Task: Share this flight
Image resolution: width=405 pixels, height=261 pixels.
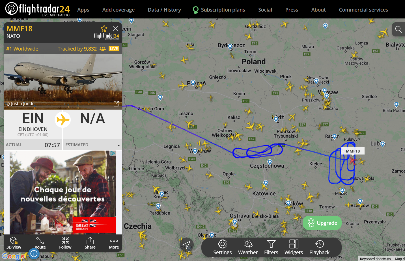Action: (90, 243)
